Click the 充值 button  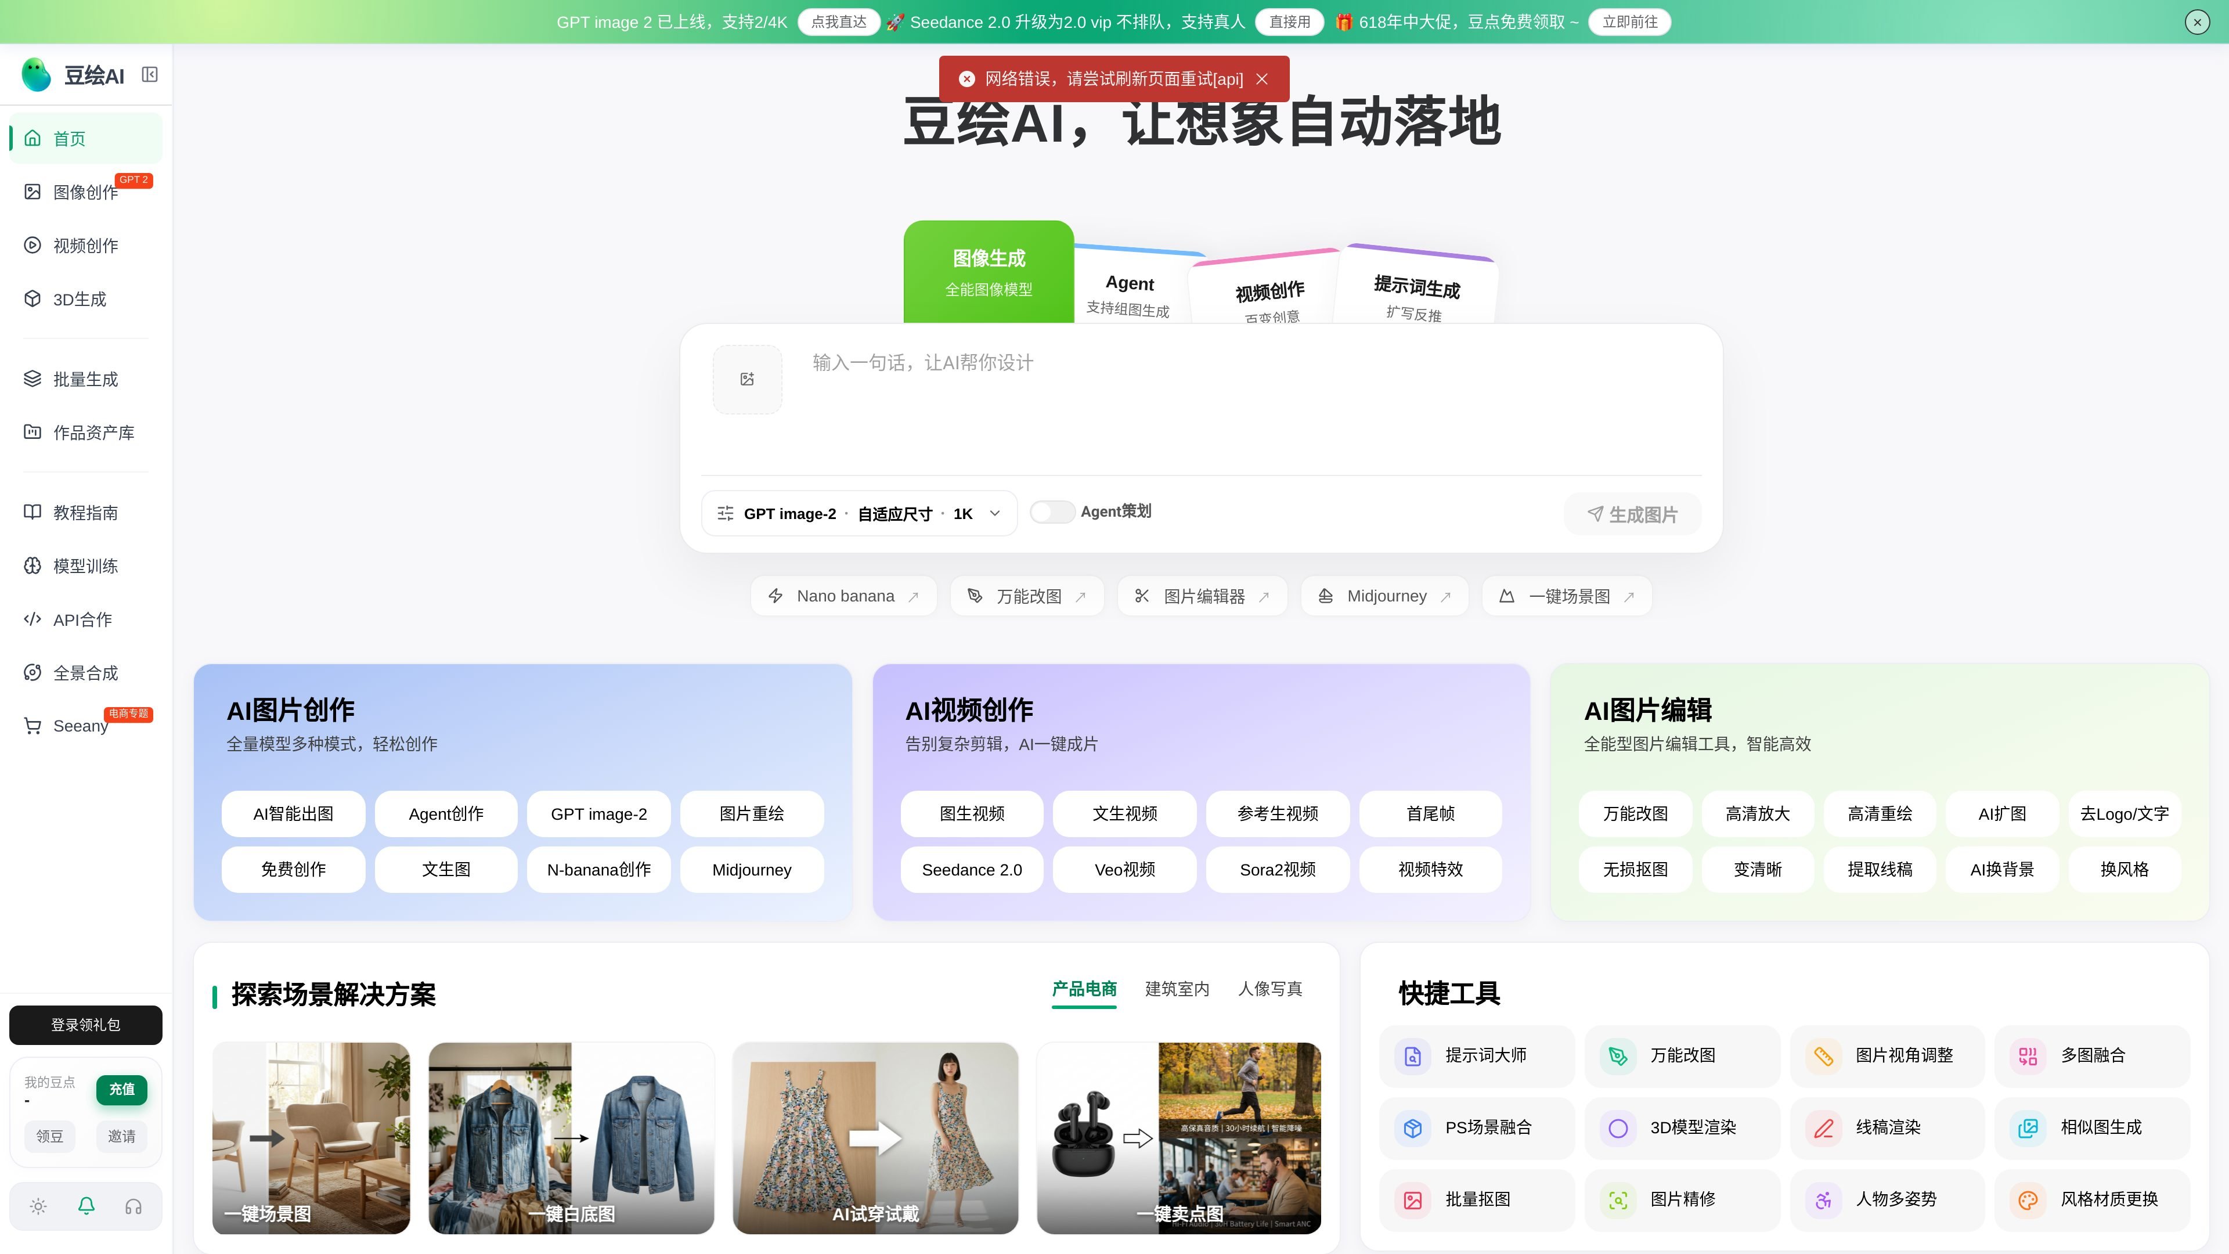[121, 1090]
